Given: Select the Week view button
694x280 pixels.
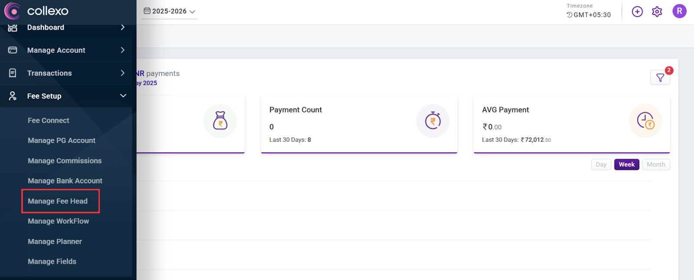Looking at the screenshot, I should click(x=626, y=164).
